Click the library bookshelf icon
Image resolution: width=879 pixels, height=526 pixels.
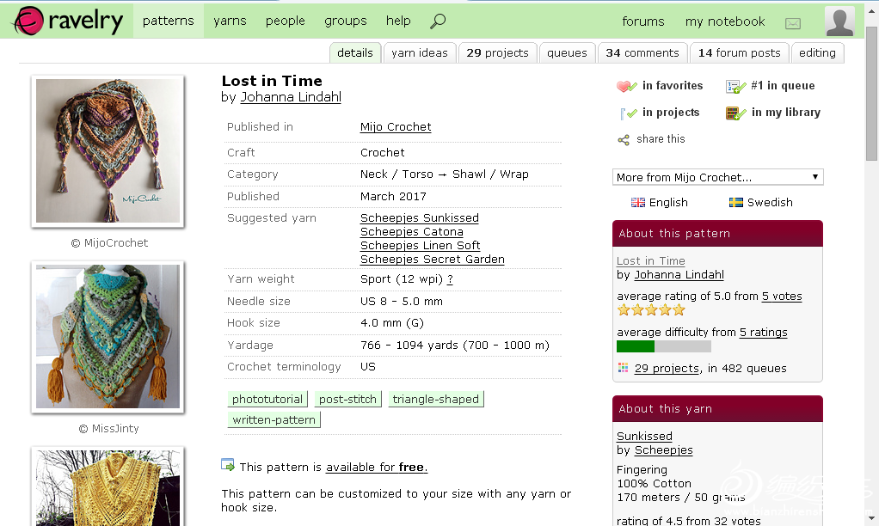point(735,113)
